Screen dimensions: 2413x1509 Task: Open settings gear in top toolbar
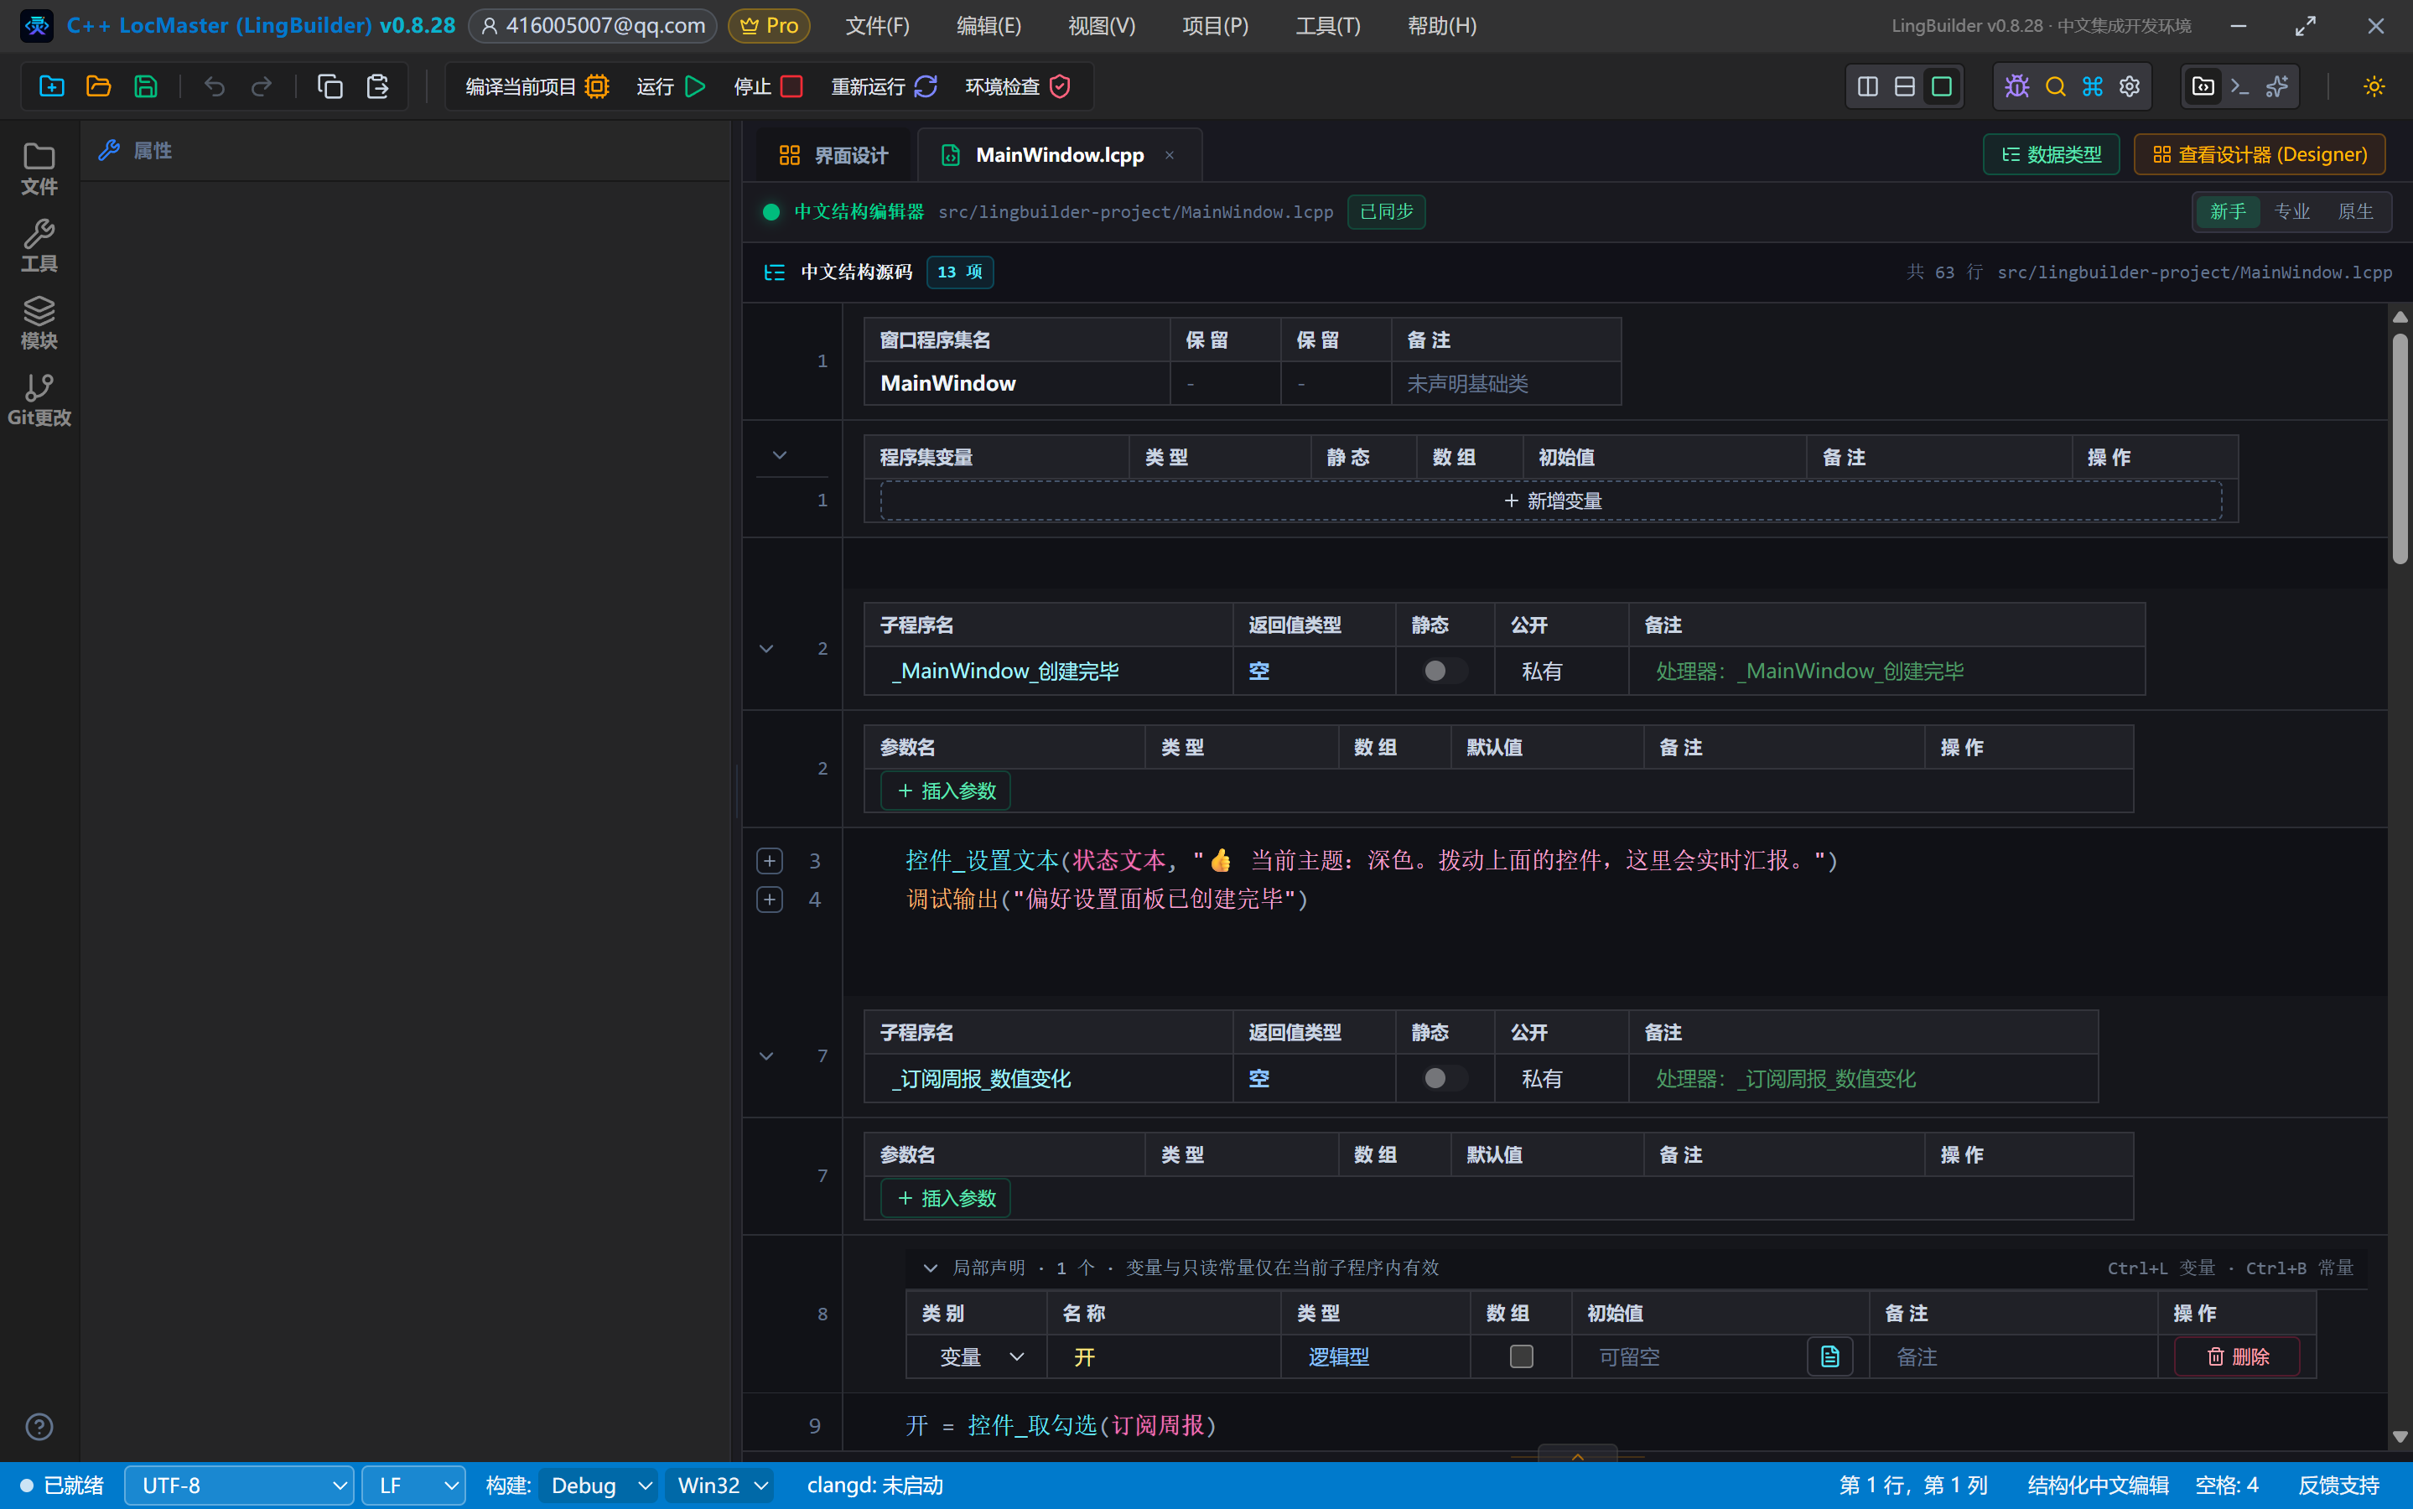(x=2130, y=87)
